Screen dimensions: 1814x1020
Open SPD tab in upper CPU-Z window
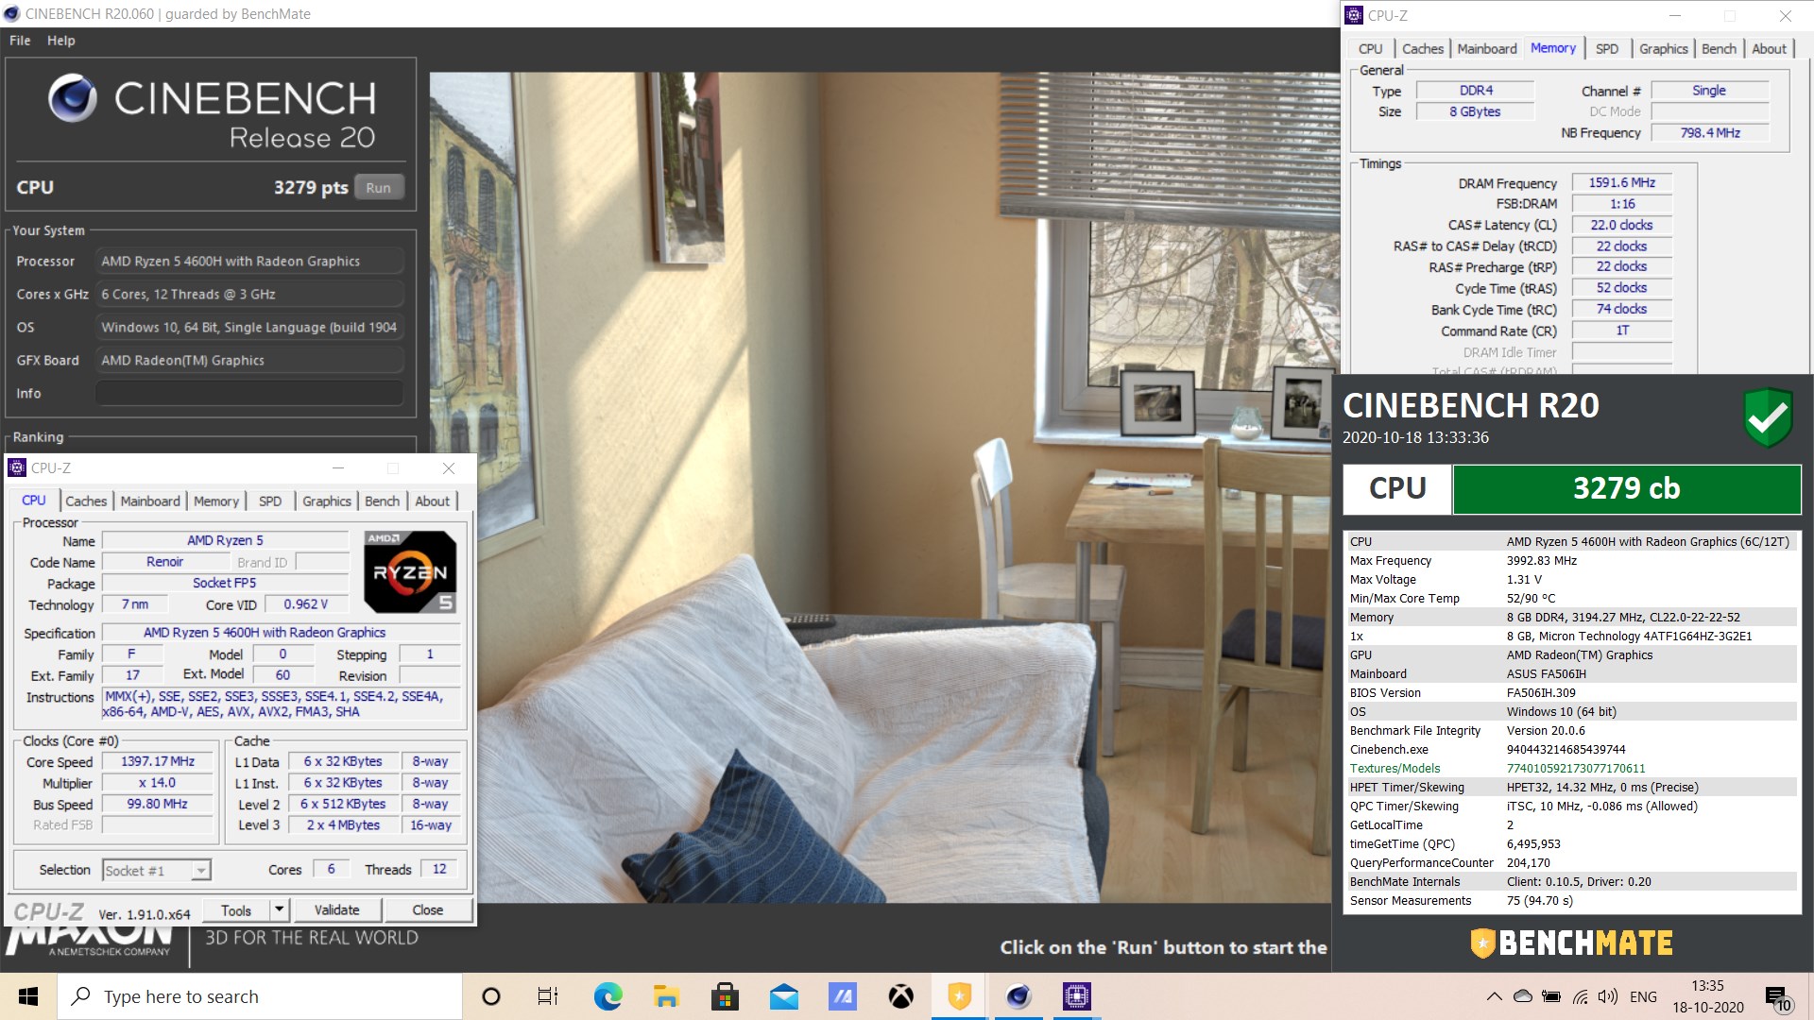click(x=1607, y=48)
